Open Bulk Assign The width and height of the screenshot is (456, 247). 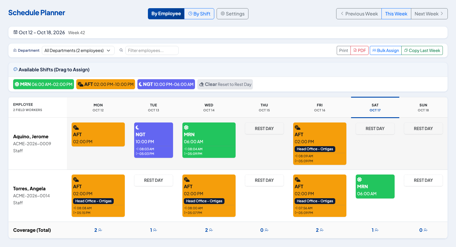pyautogui.click(x=386, y=50)
